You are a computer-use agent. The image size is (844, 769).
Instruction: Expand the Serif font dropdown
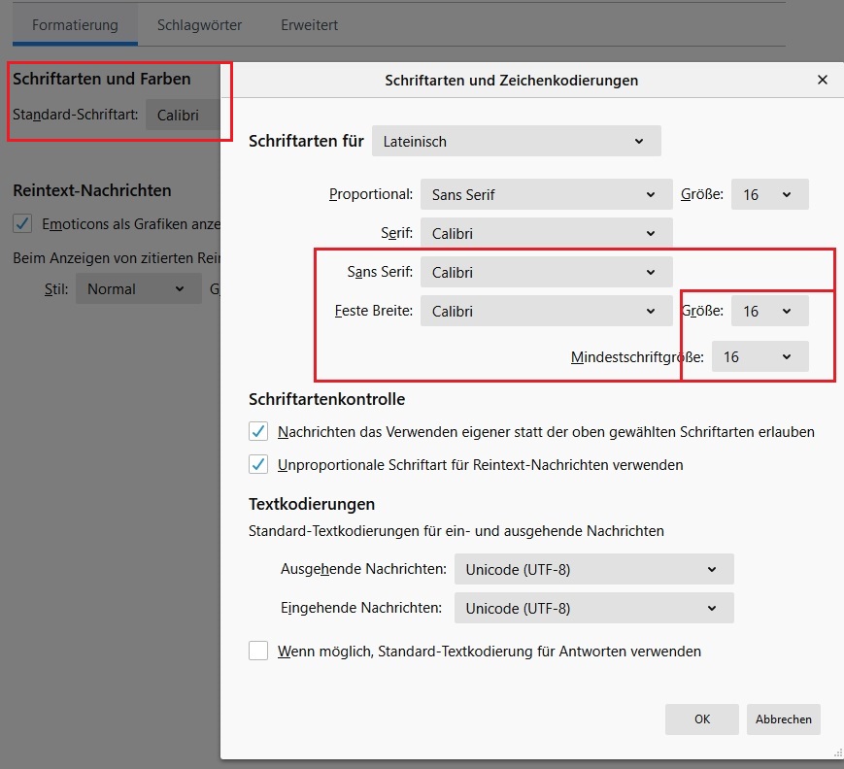point(545,233)
